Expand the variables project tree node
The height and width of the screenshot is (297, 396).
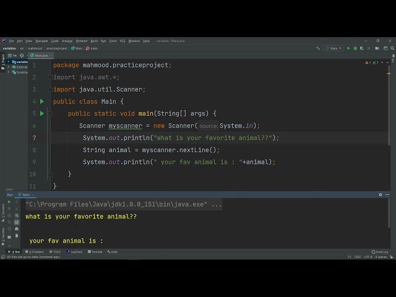(x=9, y=62)
